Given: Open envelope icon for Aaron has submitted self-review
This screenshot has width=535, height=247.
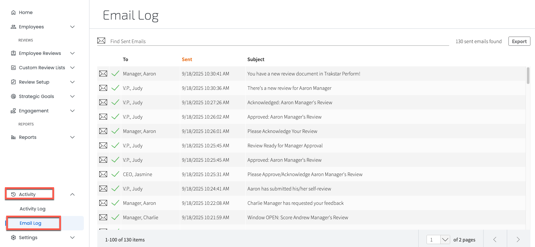Looking at the screenshot, I should [103, 189].
